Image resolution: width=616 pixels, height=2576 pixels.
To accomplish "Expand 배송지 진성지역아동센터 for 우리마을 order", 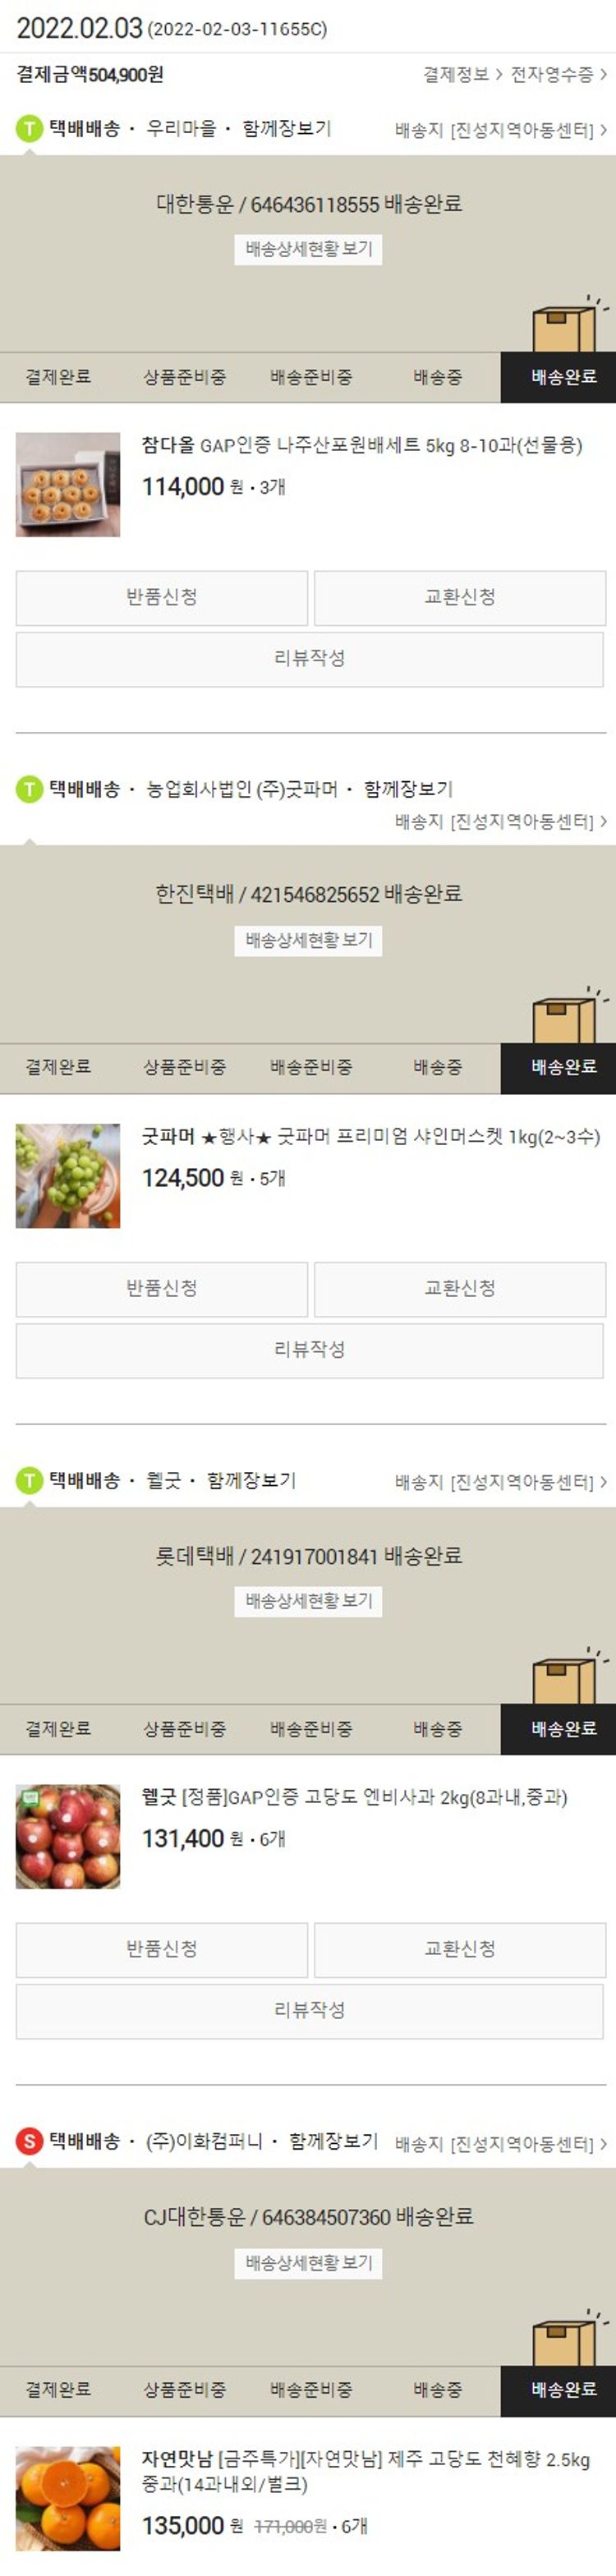I will point(501,130).
